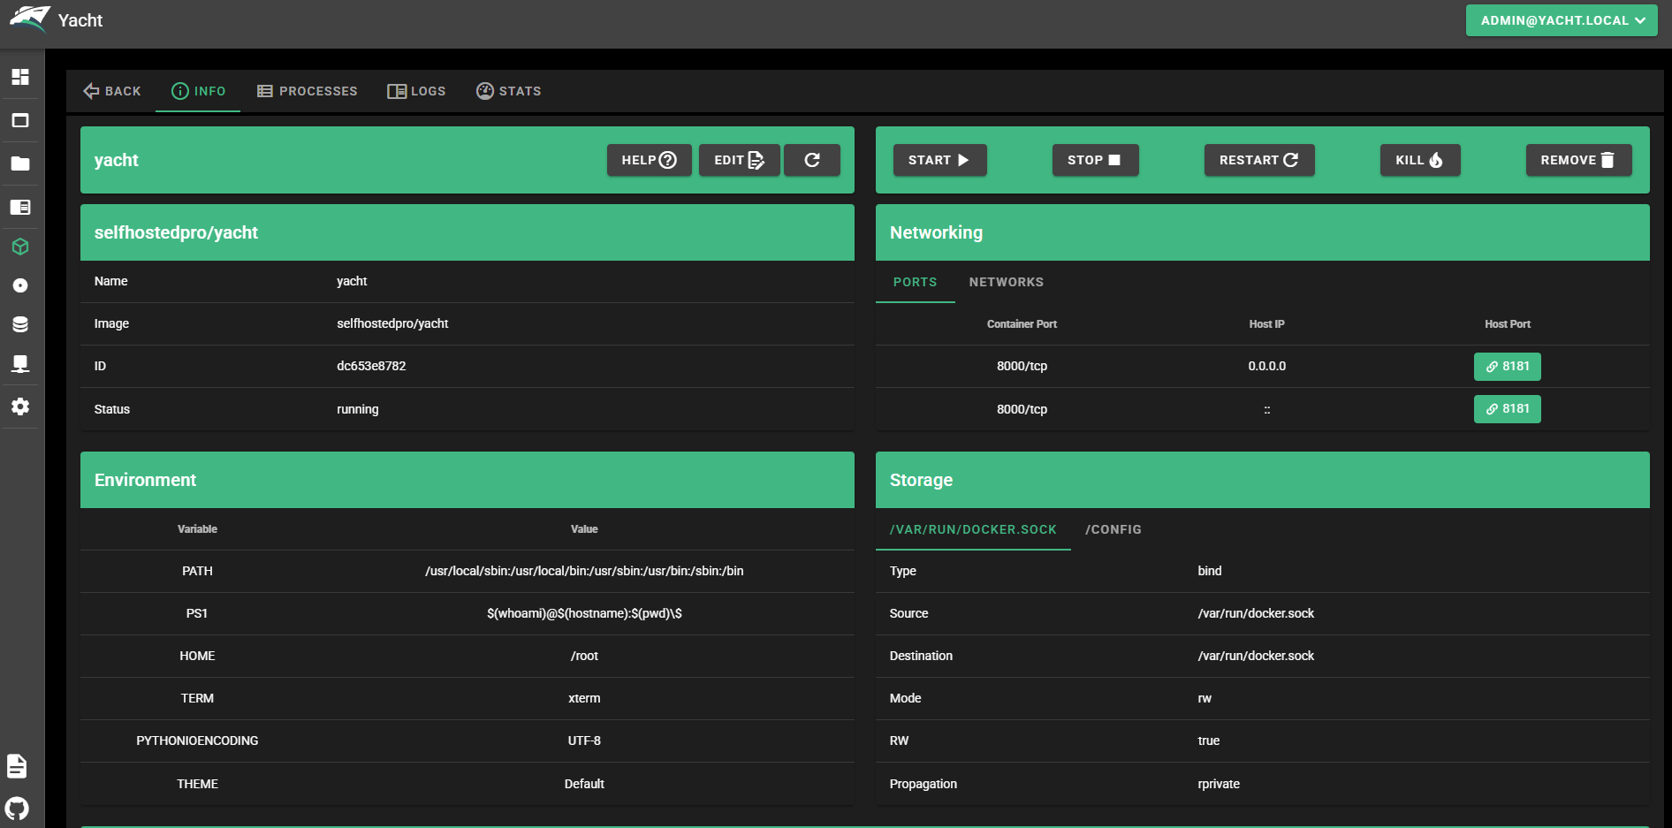Click the Source row path value
The image size is (1672, 828).
pos(1256,613)
